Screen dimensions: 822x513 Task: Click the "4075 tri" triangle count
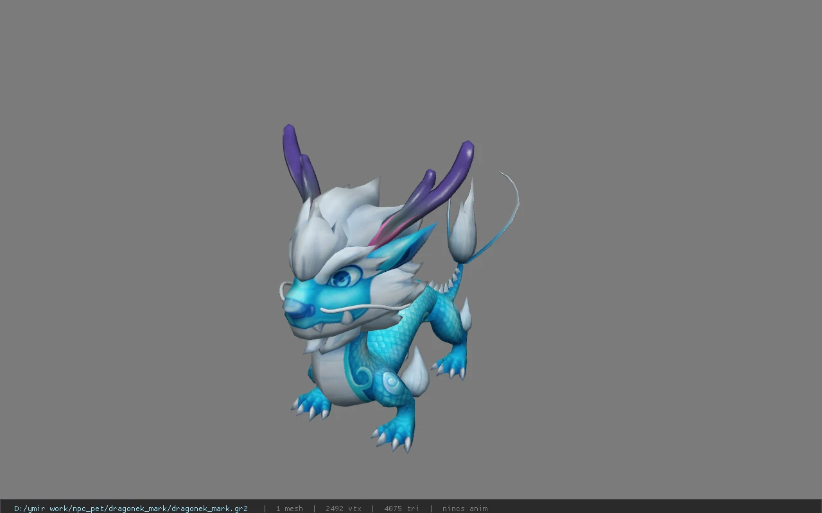[401, 509]
